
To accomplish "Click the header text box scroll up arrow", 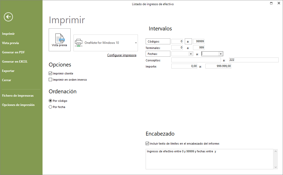I will [276, 151].
